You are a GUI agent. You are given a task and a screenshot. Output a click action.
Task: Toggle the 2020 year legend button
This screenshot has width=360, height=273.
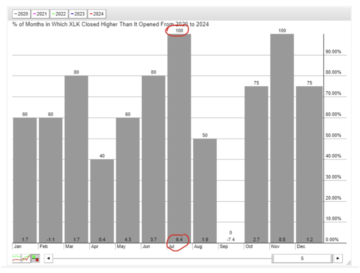21,14
